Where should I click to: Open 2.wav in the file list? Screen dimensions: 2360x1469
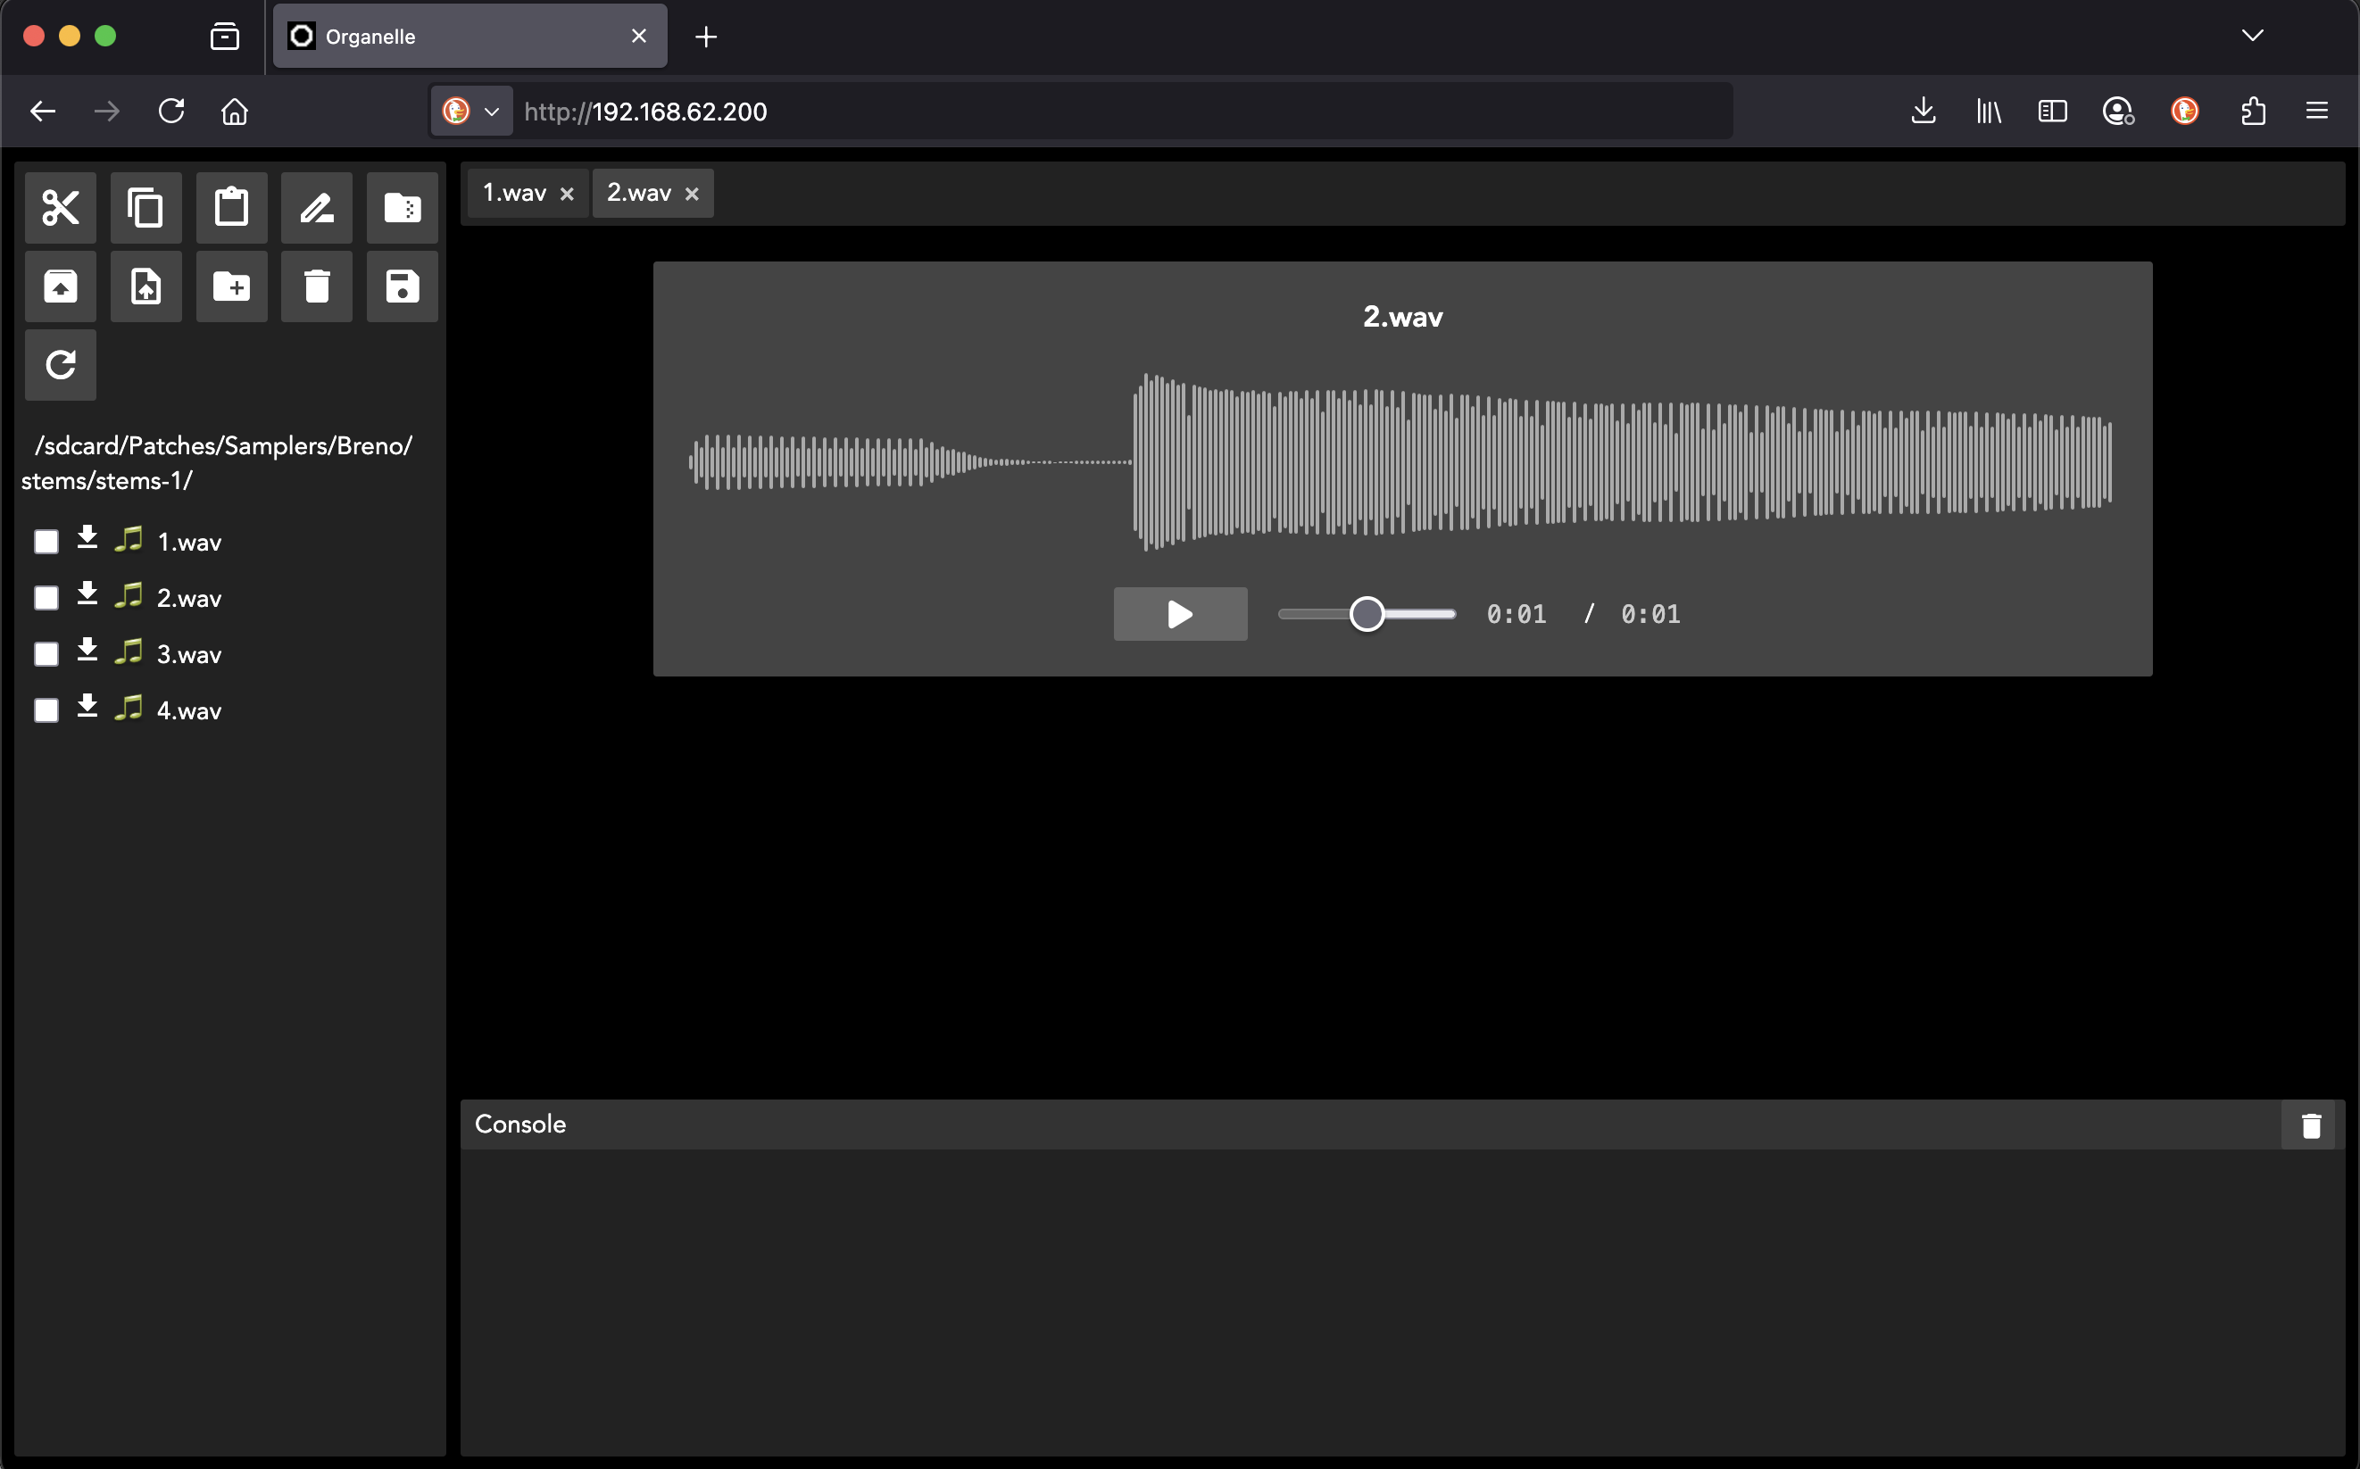click(x=189, y=598)
